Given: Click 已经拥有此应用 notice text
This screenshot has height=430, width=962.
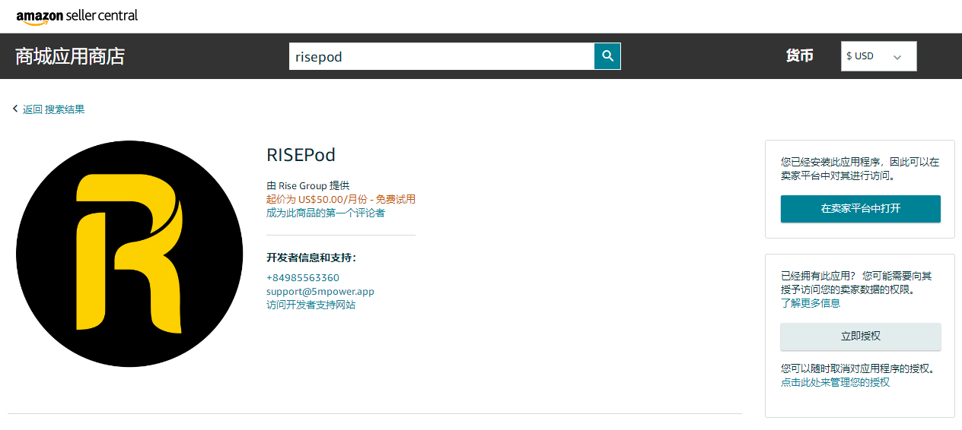Looking at the screenshot, I should pos(856,283).
